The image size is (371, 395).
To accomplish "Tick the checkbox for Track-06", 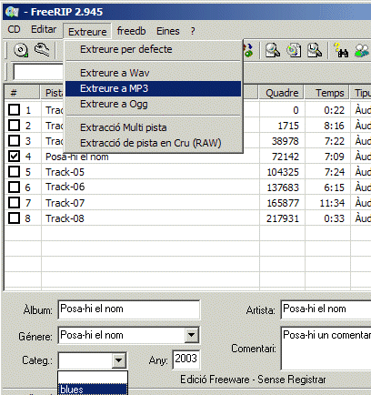I will click(14, 187).
